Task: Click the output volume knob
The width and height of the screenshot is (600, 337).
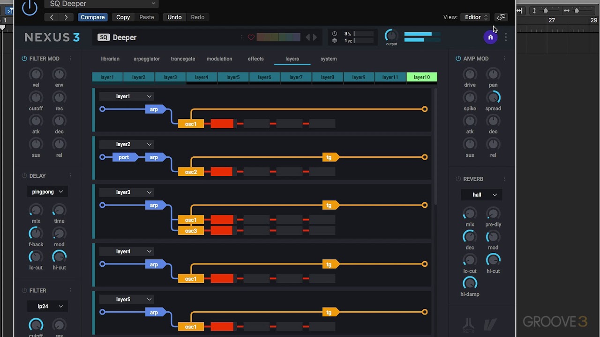Action: point(391,36)
